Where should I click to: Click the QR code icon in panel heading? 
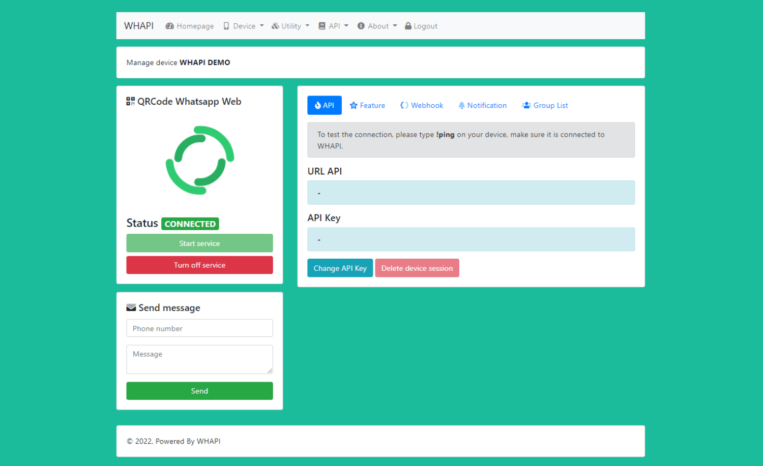coord(131,101)
